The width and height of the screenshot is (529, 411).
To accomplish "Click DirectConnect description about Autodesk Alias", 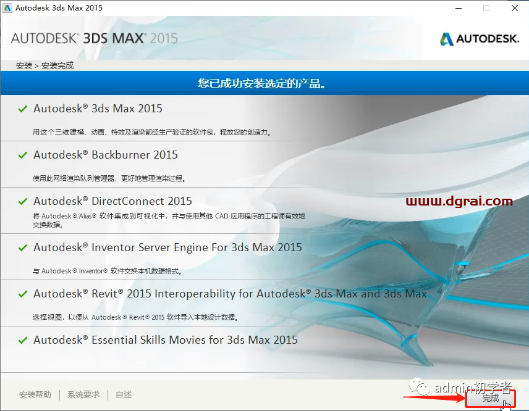I will coord(169,220).
